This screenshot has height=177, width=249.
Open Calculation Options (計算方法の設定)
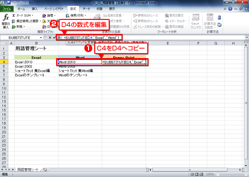(x=210, y=21)
